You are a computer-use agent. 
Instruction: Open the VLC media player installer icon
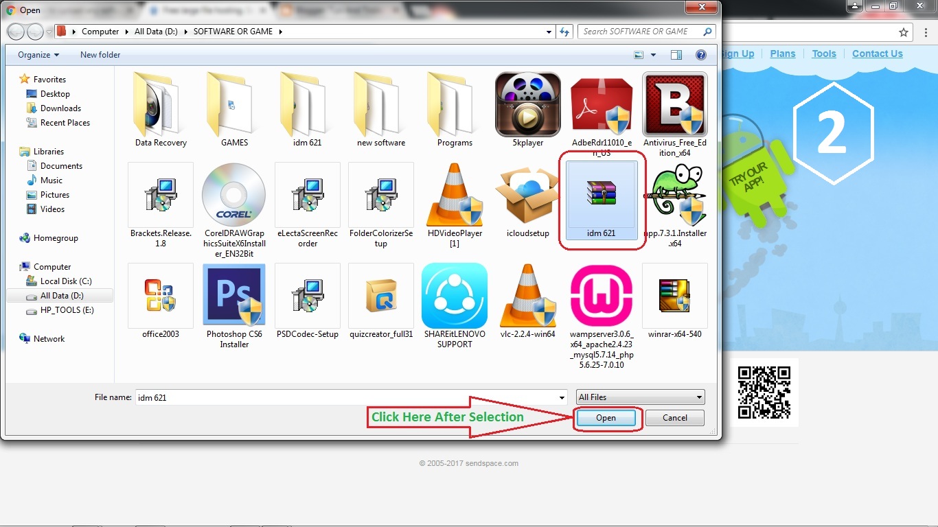tap(527, 296)
